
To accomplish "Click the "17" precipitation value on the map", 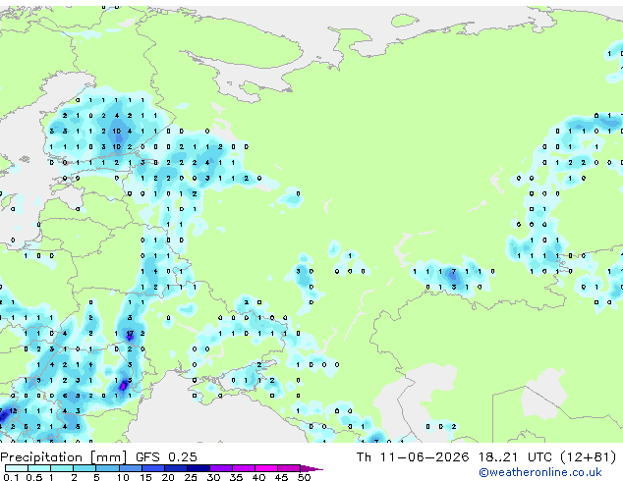I will (130, 334).
